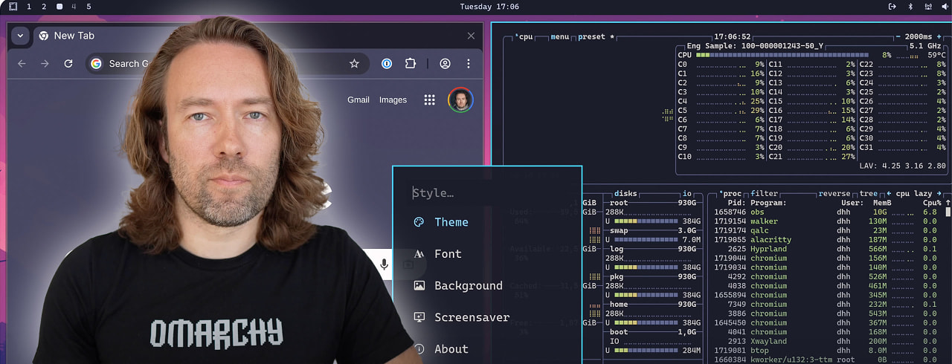
Task: Click the Google logo in address bar
Action: [x=96, y=64]
